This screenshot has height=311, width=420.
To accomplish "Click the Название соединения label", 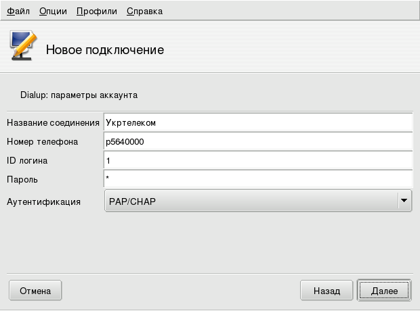I will coord(53,122).
